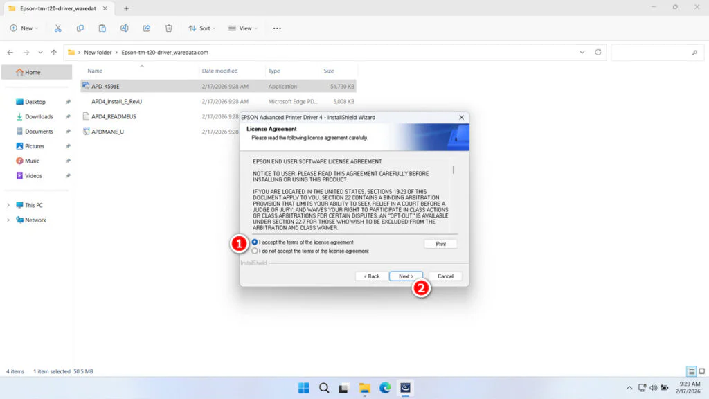Open the See more ellipsis menu
This screenshot has width=709, height=399.
[x=276, y=28]
